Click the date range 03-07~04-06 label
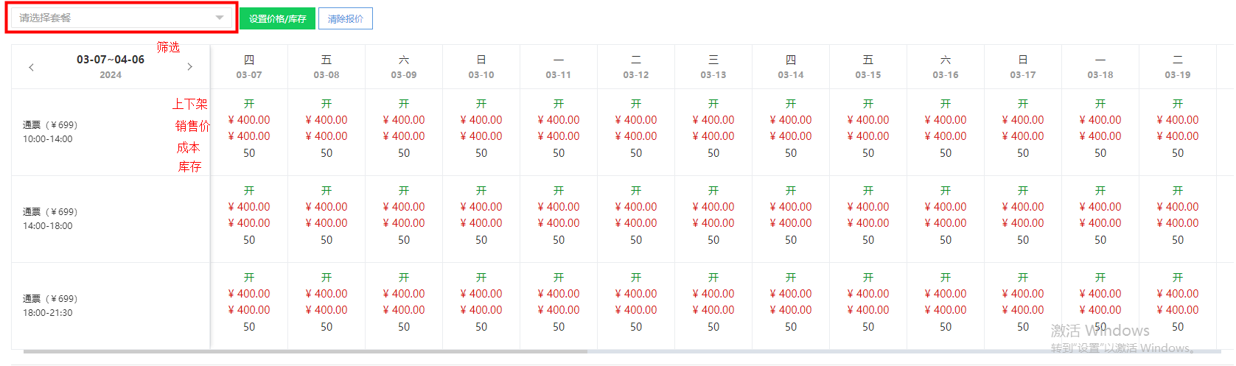This screenshot has height=366, width=1236. [111, 60]
